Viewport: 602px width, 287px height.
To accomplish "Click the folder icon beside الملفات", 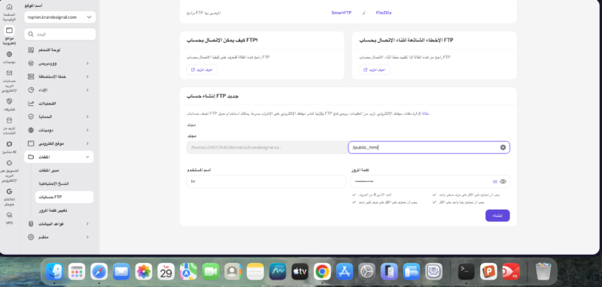I will point(31,157).
